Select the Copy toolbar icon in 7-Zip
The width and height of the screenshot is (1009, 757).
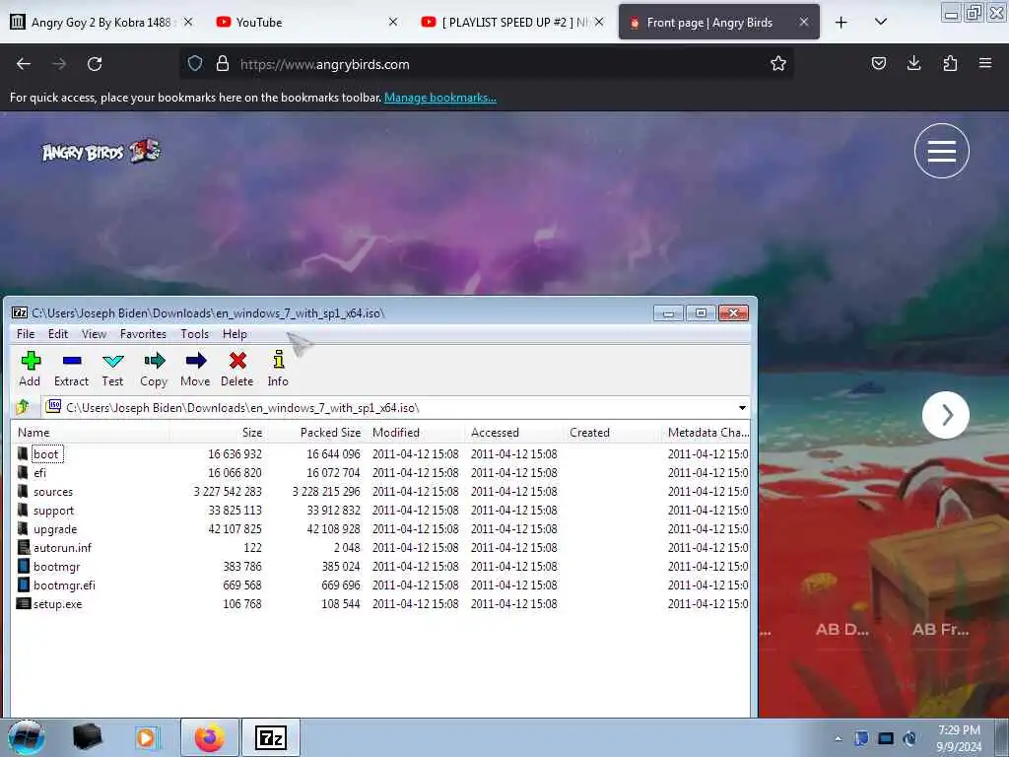tap(154, 369)
